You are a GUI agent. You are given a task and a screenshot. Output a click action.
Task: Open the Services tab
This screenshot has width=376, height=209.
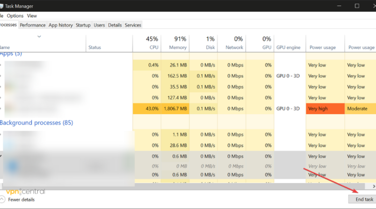tap(133, 25)
